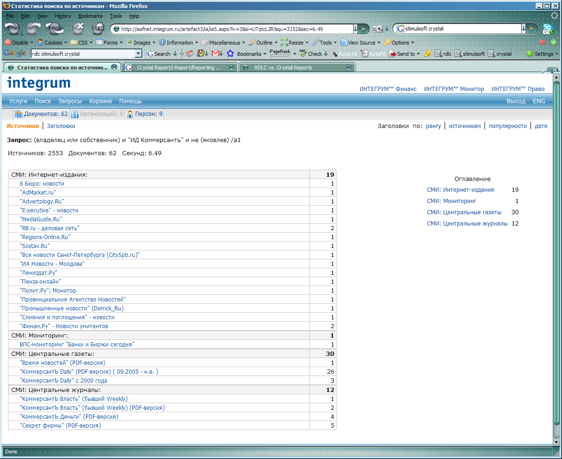Viewport: 562px width, 459px height.
Task: Open the Information dropdown
Action: pyautogui.click(x=178, y=43)
